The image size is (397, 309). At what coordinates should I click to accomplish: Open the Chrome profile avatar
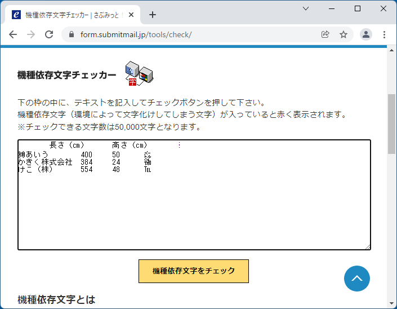pos(366,34)
